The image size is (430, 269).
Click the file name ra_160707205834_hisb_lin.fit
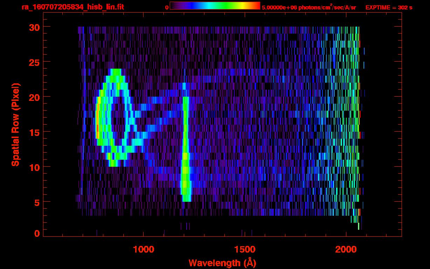(x=72, y=7)
